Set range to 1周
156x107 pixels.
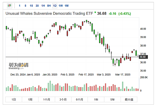click(30, 100)
